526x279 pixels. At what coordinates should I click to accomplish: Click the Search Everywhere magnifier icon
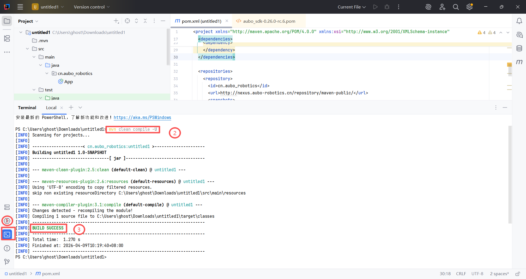tap(456, 7)
